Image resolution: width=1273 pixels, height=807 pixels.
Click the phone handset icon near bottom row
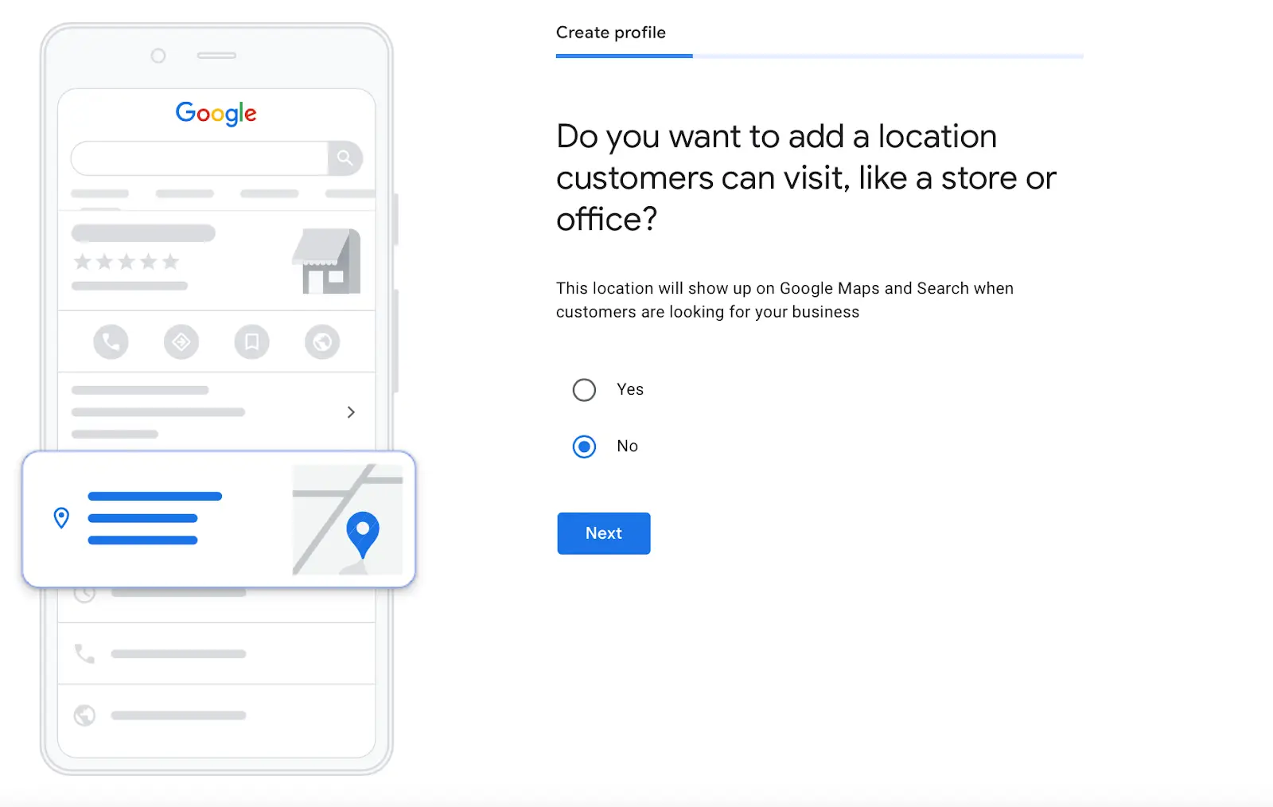point(84,654)
